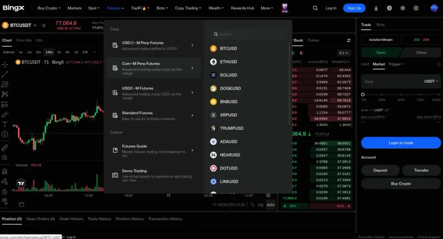Select the Open position toggle
This screenshot has width=443, height=239.
click(380, 53)
